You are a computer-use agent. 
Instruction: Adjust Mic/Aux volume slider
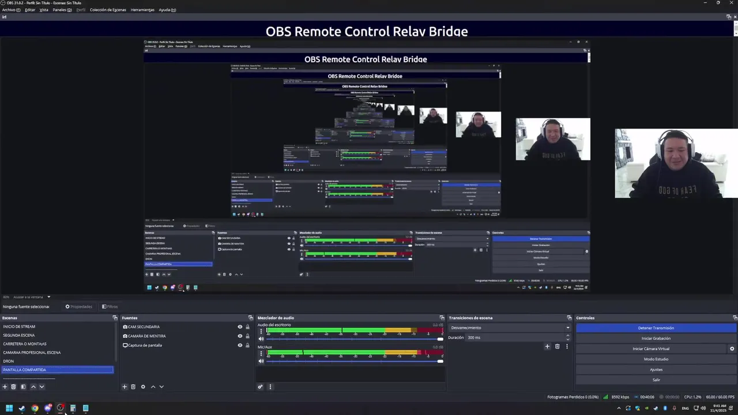tap(355, 361)
